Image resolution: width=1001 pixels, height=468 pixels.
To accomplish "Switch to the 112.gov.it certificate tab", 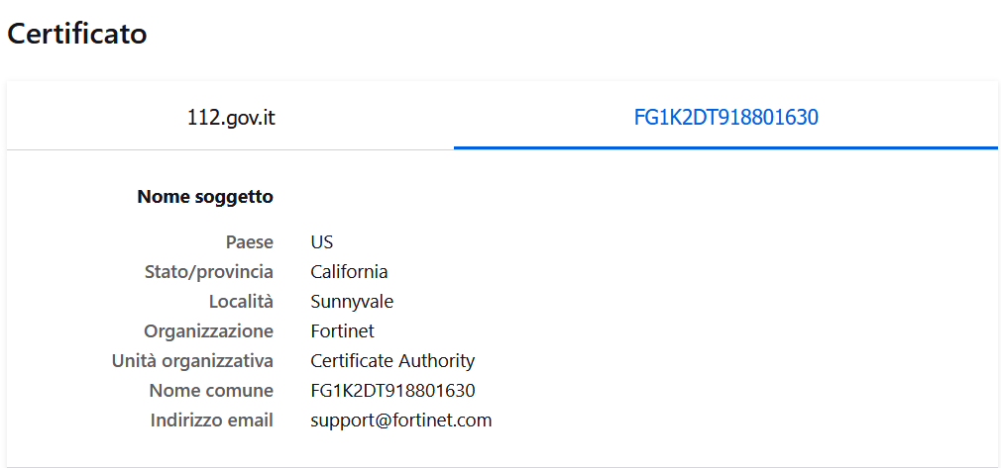I will (x=231, y=118).
